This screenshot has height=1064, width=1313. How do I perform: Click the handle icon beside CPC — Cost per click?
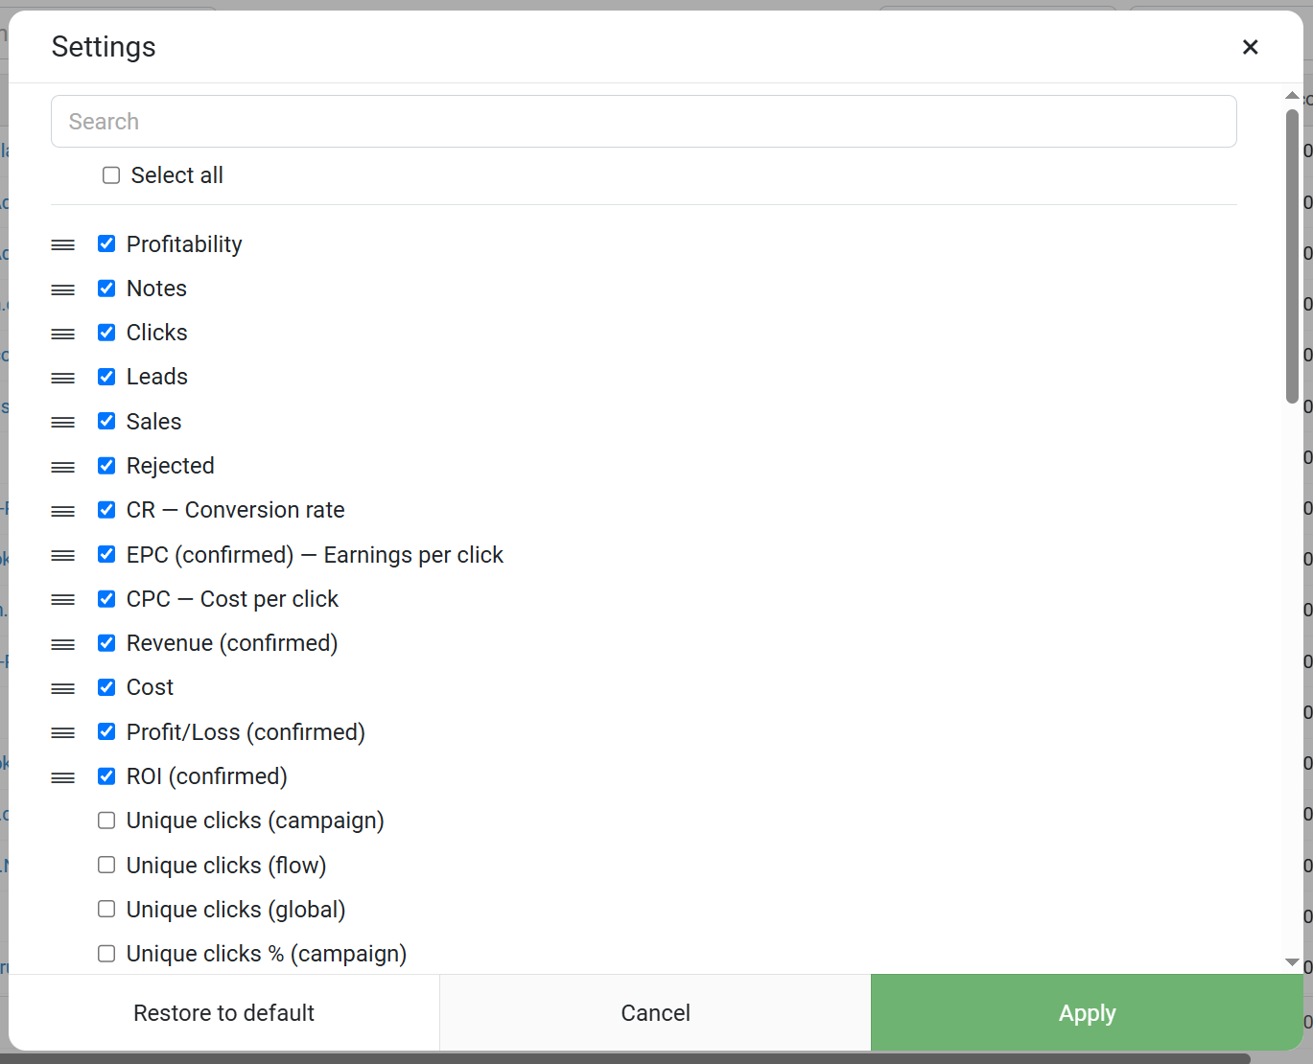[63, 600]
